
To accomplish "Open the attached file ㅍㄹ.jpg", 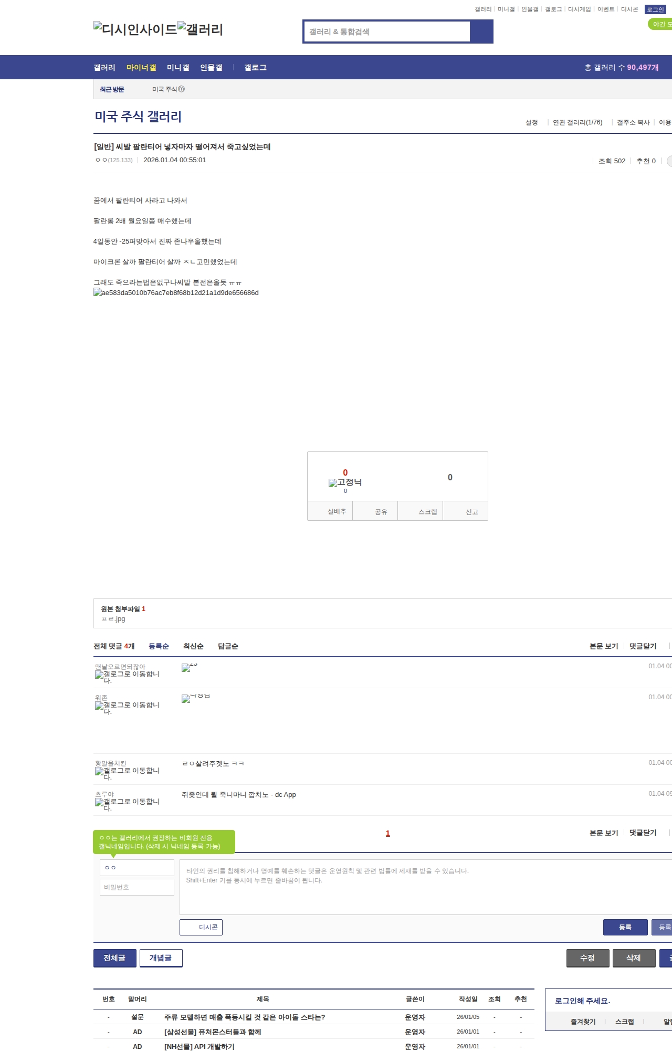I will pyautogui.click(x=113, y=619).
